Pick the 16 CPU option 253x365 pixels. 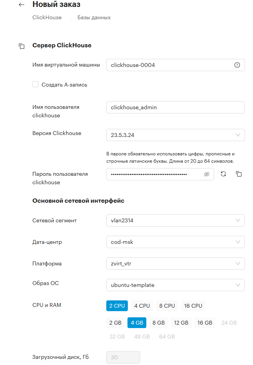coord(193,306)
